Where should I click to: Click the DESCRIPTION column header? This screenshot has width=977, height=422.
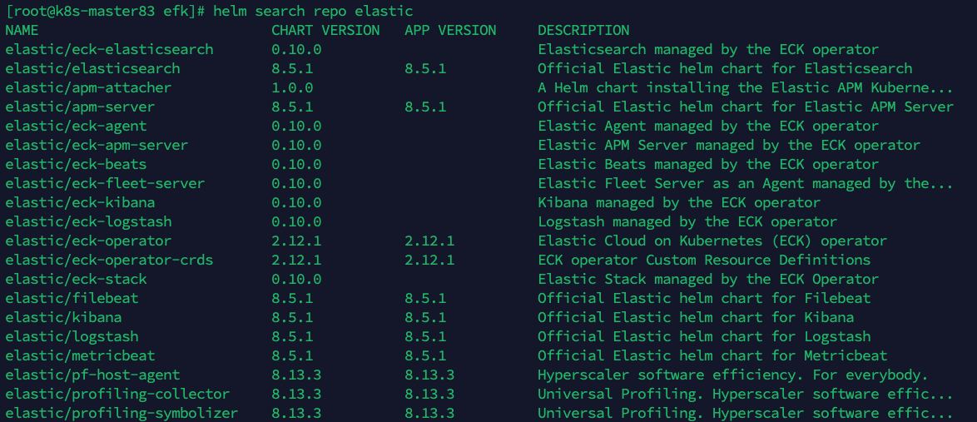pyautogui.click(x=583, y=30)
